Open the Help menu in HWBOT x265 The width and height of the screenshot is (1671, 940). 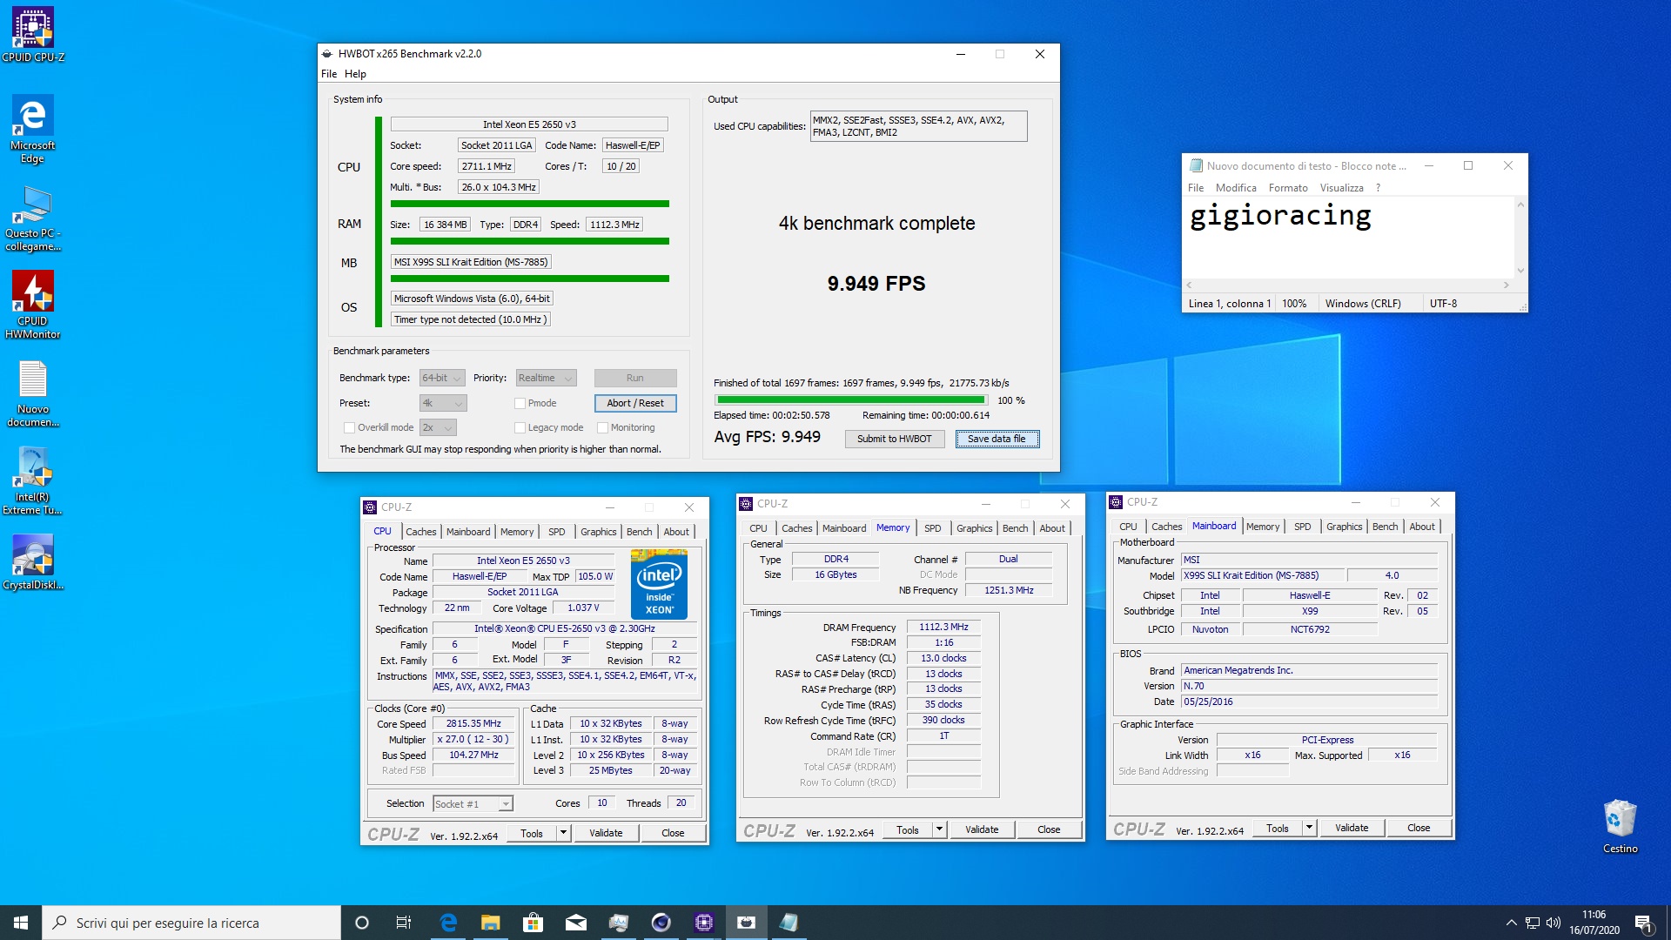[x=355, y=74]
